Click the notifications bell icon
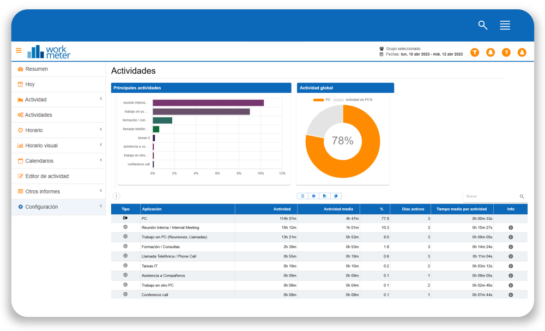This screenshot has height=331, width=545. click(491, 52)
